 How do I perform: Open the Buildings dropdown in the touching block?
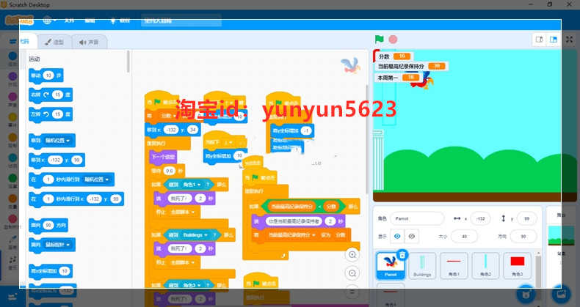coord(195,235)
